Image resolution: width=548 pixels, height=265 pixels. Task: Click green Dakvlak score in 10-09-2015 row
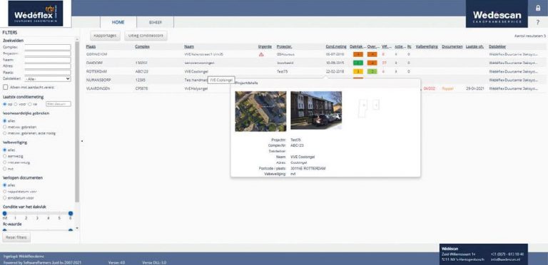pyautogui.click(x=358, y=63)
